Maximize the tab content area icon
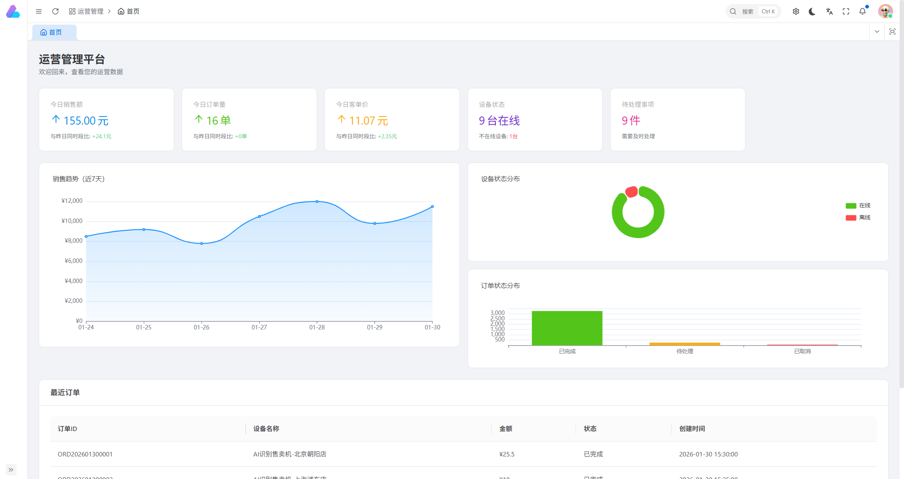Viewport: 904px width, 479px height. (892, 31)
